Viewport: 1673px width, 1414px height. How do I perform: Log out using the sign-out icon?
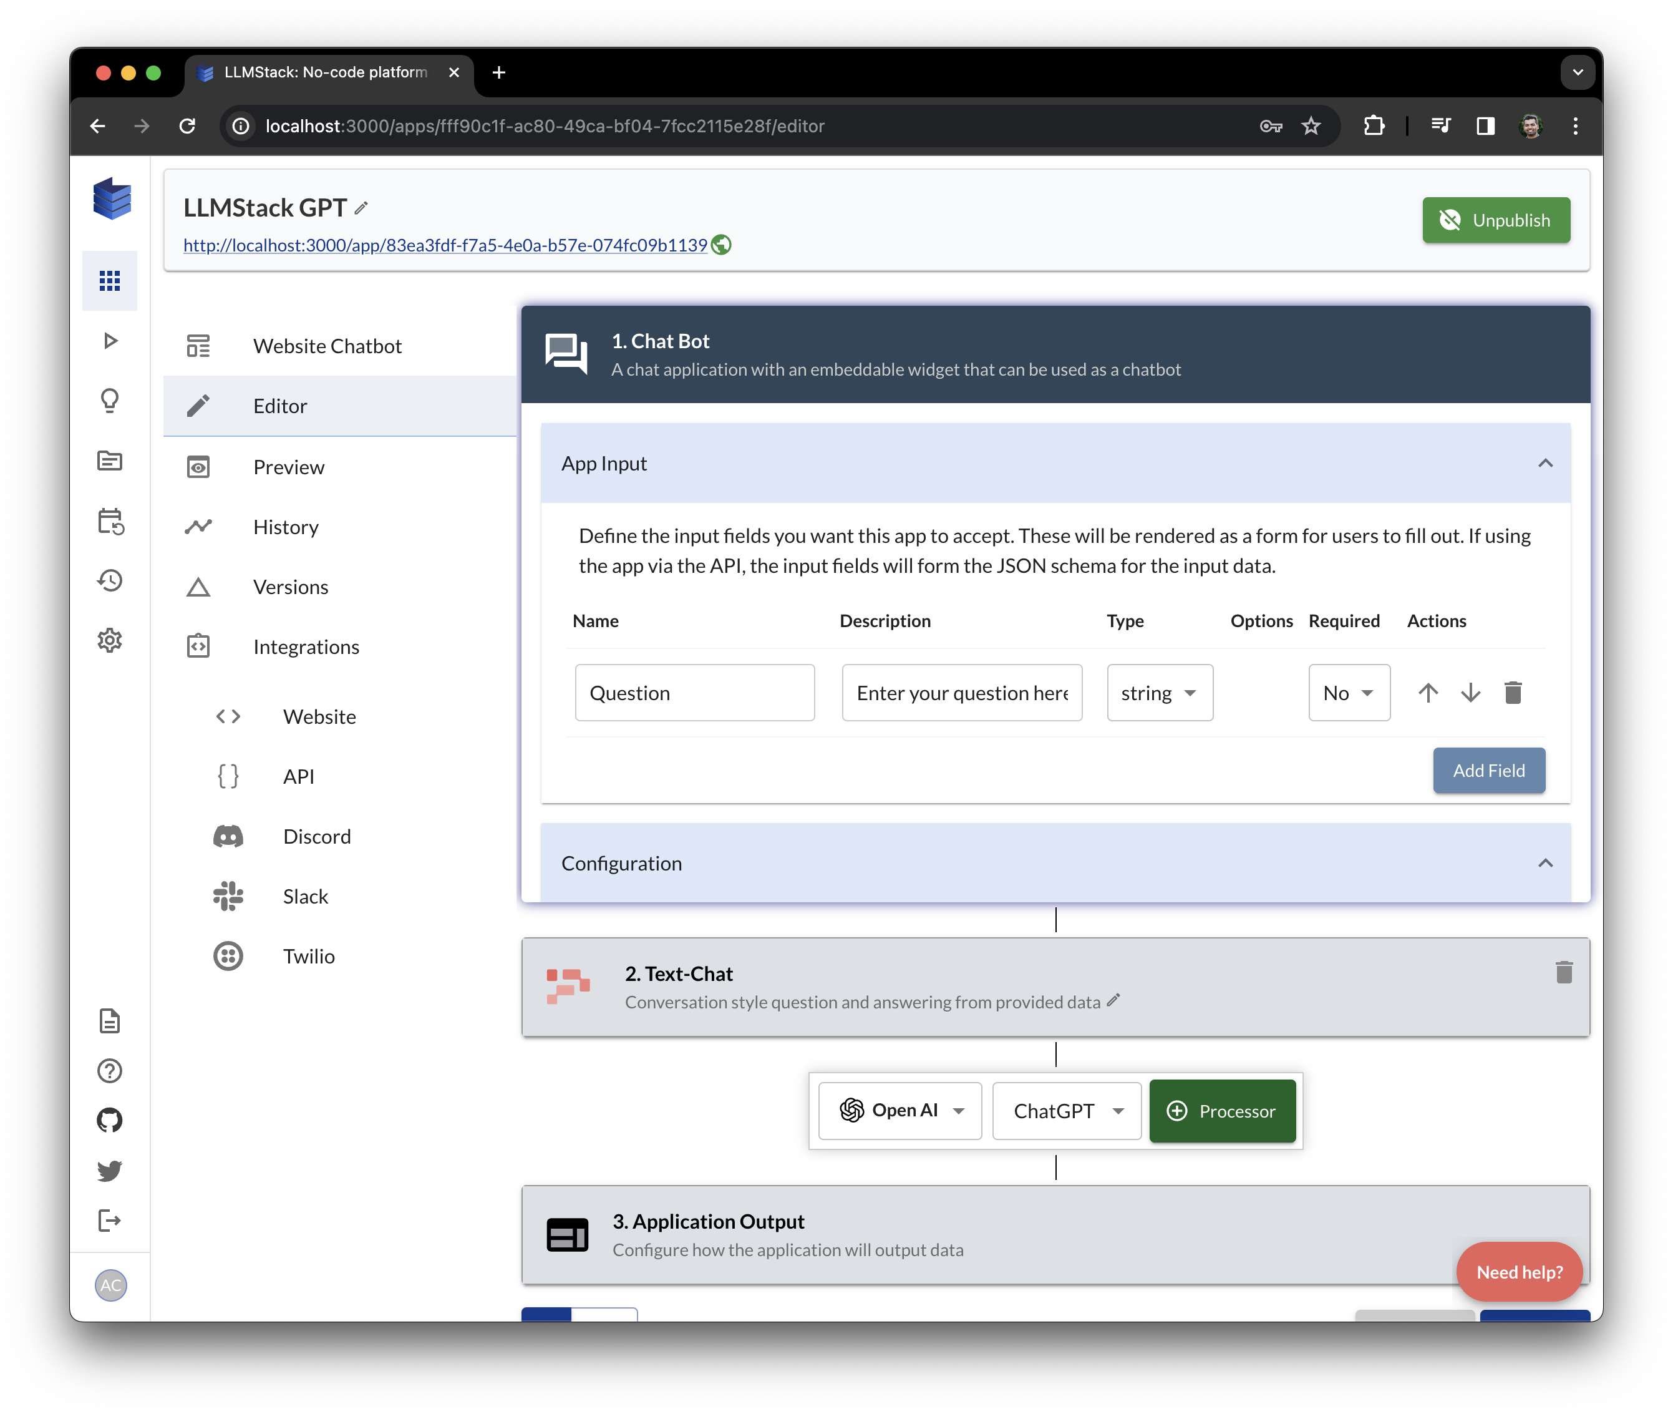[x=110, y=1220]
